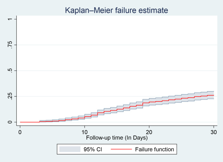Click the 0 label on the x-axis

pyautogui.click(x=20, y=133)
